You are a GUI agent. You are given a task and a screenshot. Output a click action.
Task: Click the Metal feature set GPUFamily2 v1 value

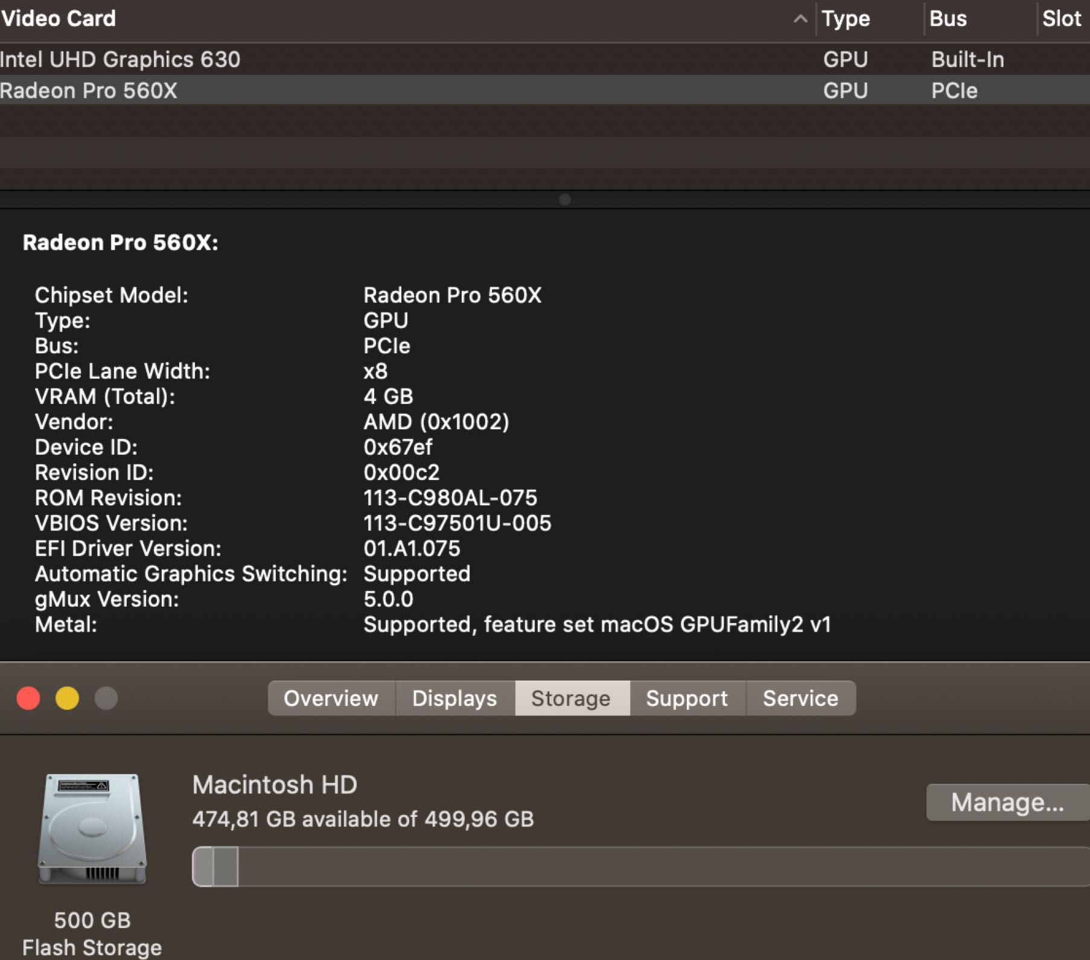(598, 625)
